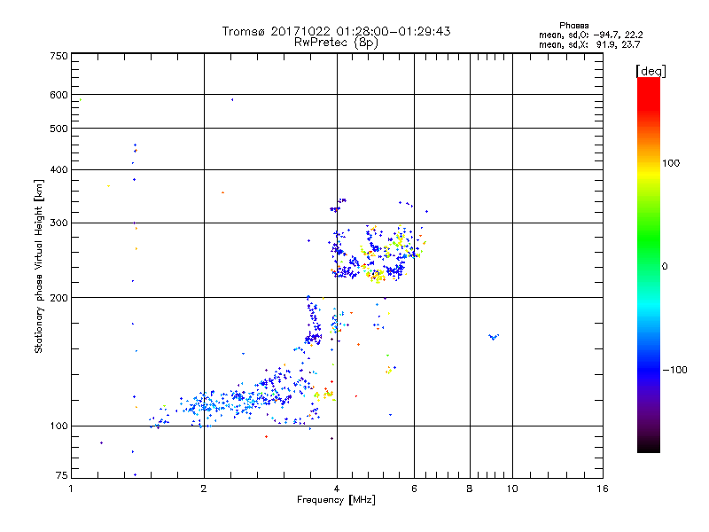Viewport: 709px width, 532px height.
Task: Click the isolated blue echo cluster near 9 MHz
Action: coord(494,337)
